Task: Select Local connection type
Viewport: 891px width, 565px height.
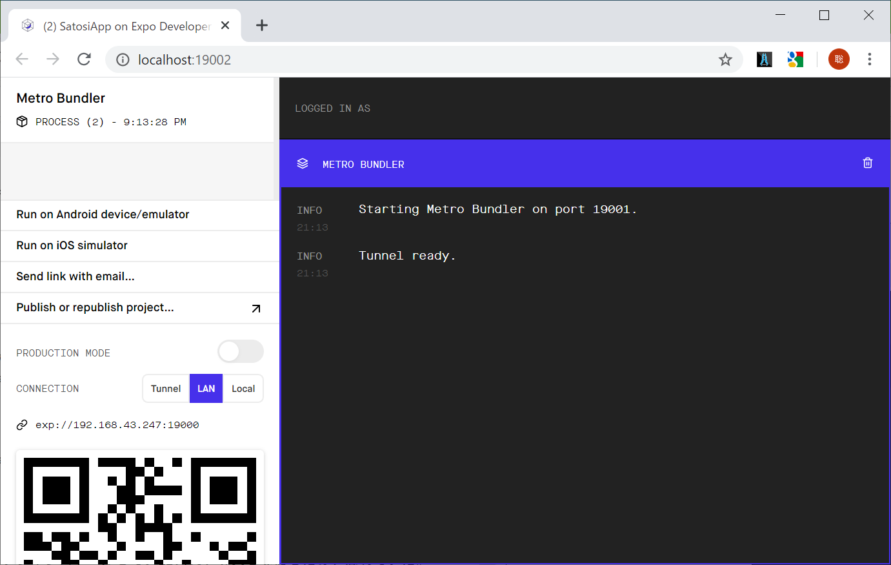Action: pyautogui.click(x=243, y=389)
